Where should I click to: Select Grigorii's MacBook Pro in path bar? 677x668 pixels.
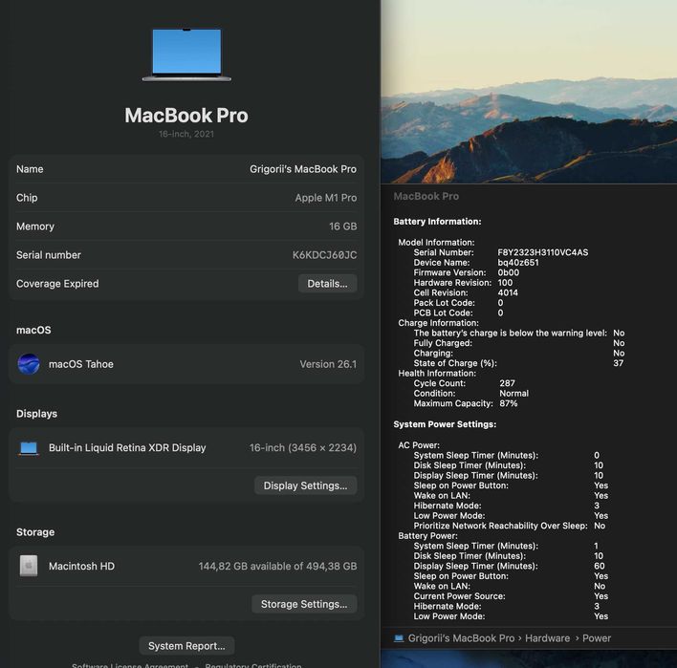pos(461,638)
